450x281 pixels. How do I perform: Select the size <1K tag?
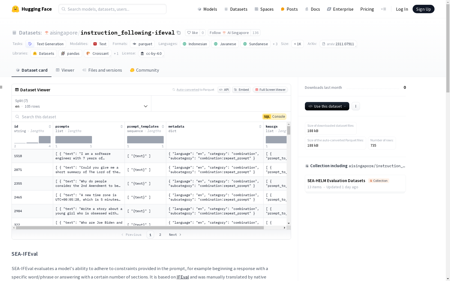pos(297,44)
